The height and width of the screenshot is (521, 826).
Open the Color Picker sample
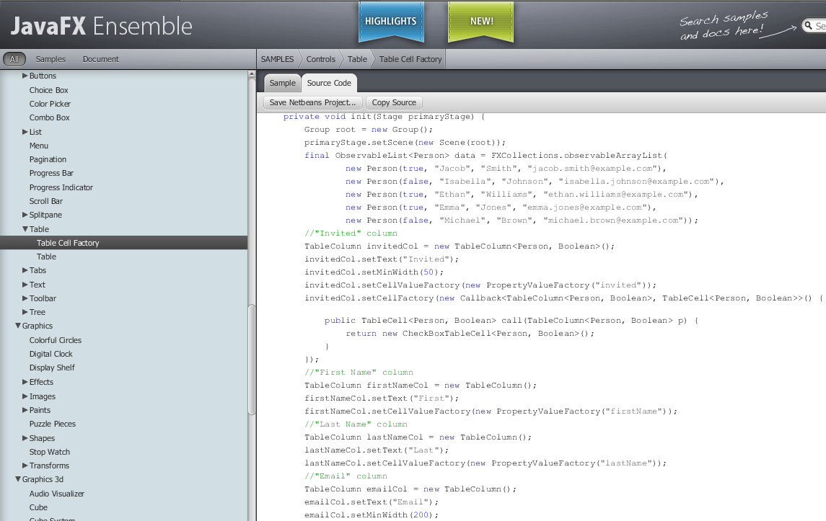[50, 104]
